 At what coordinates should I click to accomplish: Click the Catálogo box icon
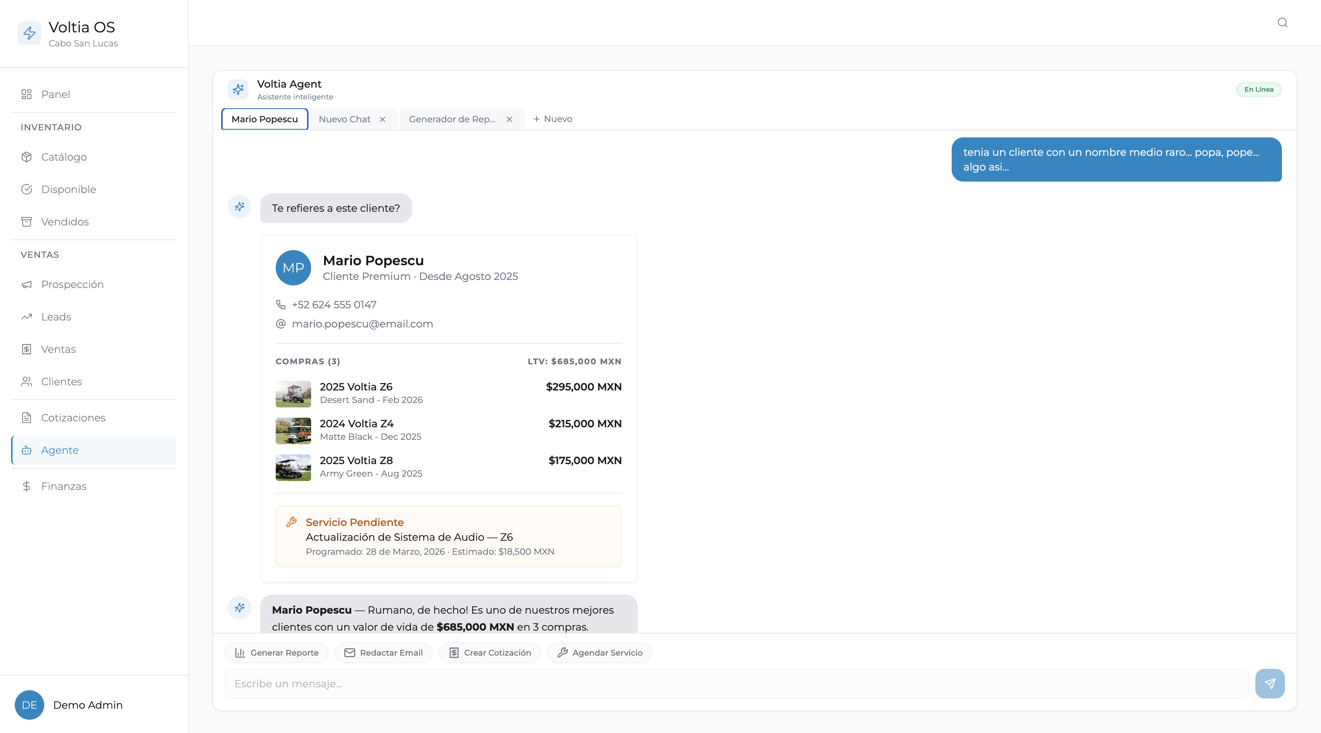[x=27, y=157]
